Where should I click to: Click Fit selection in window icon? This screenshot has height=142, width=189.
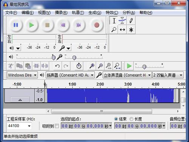click(x=109, y=66)
